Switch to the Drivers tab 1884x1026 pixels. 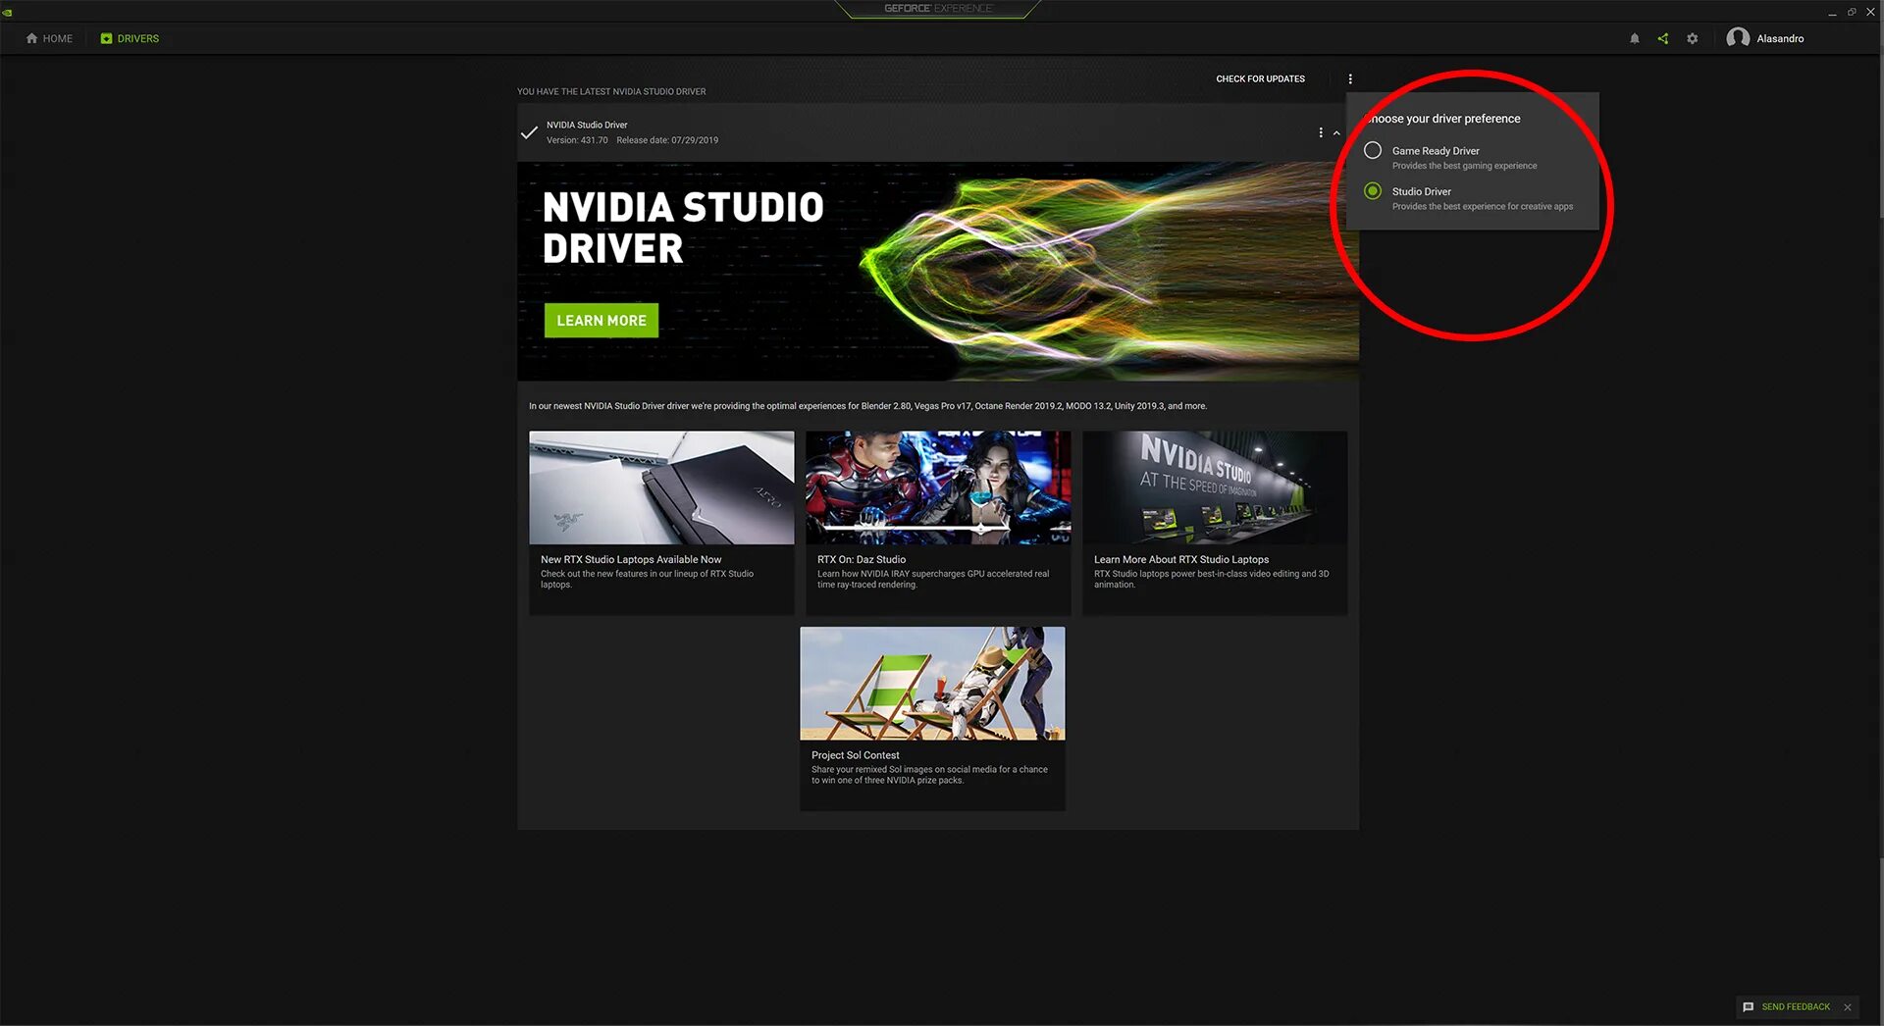click(130, 38)
